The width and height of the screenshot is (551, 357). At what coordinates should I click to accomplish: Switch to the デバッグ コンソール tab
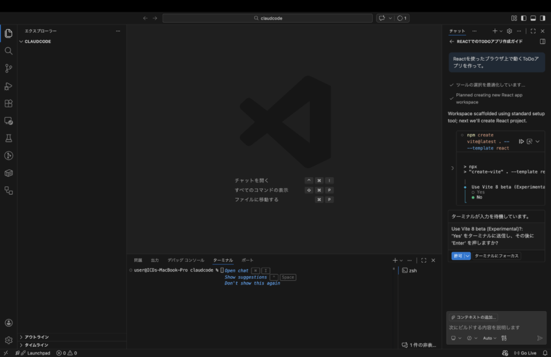click(185, 260)
